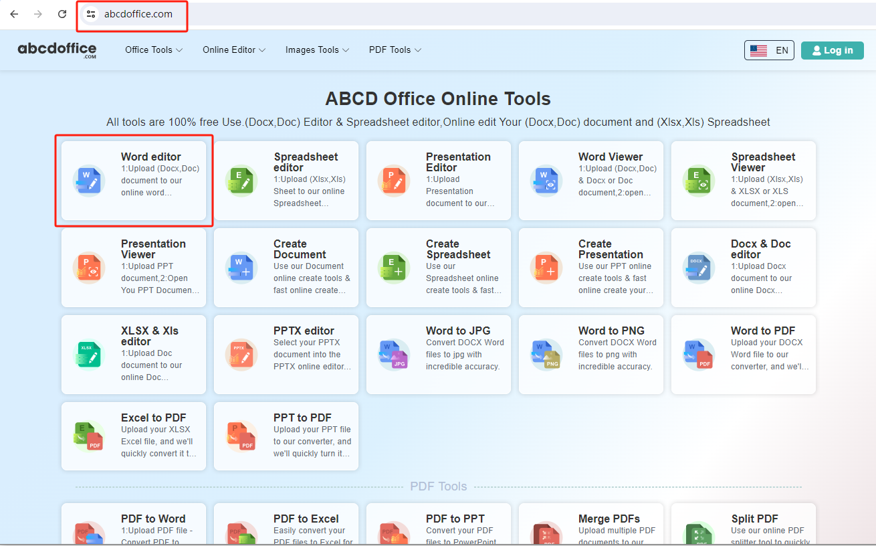This screenshot has height=546, width=876.
Task: Click the browser reload icon
Action: tap(62, 14)
